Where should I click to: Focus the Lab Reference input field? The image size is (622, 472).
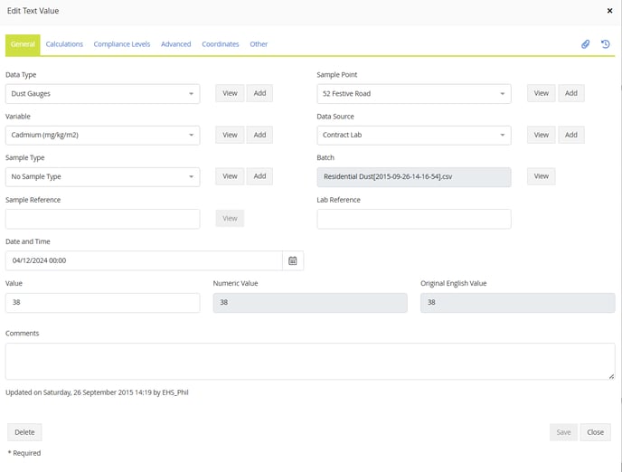point(413,219)
